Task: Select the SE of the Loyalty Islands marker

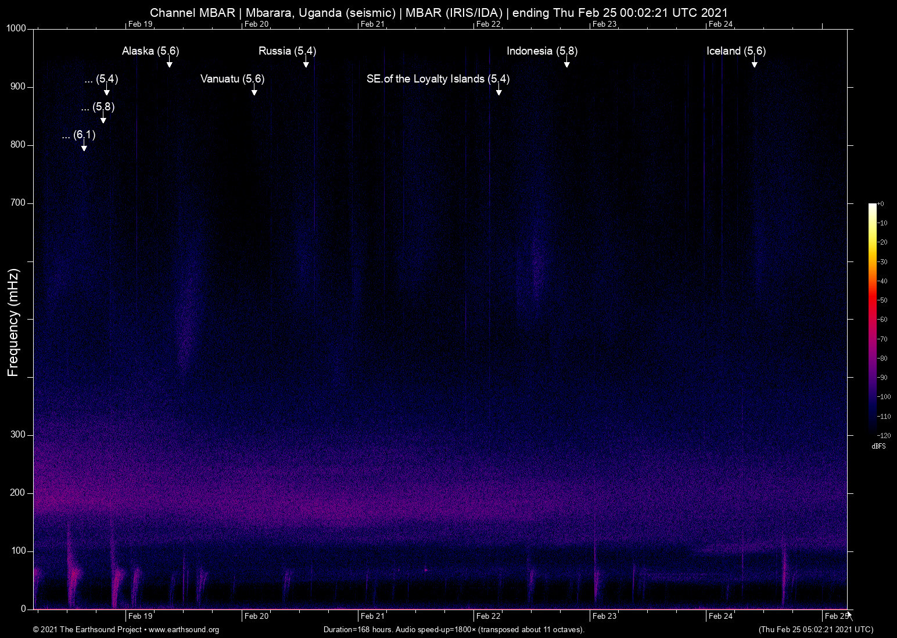Action: click(x=498, y=92)
